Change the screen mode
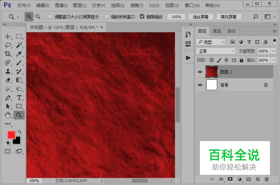This screenshot has height=185, width=280. 19,152
